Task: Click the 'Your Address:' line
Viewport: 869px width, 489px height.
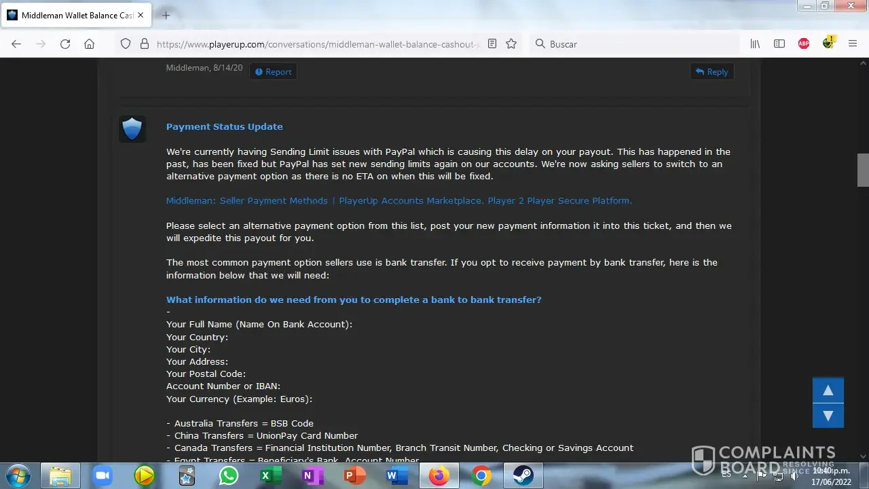Action: pyautogui.click(x=197, y=362)
